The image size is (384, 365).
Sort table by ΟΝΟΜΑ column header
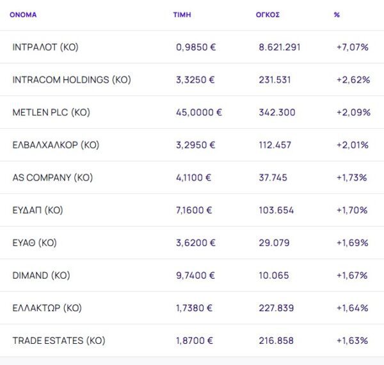[x=23, y=15]
